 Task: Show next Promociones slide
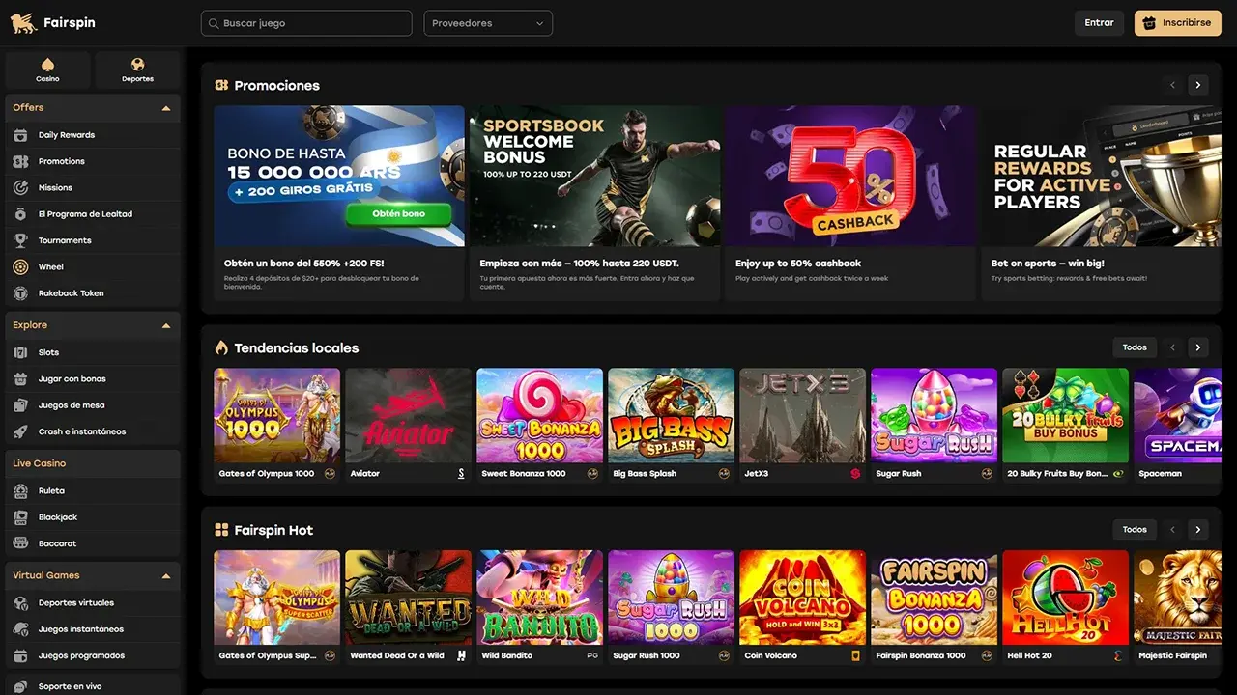pos(1198,85)
